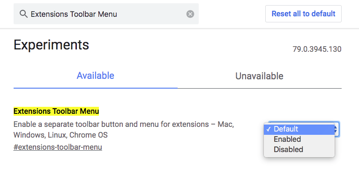Click the version number 79.0.3945.130
The image size is (359, 174).
317,49
